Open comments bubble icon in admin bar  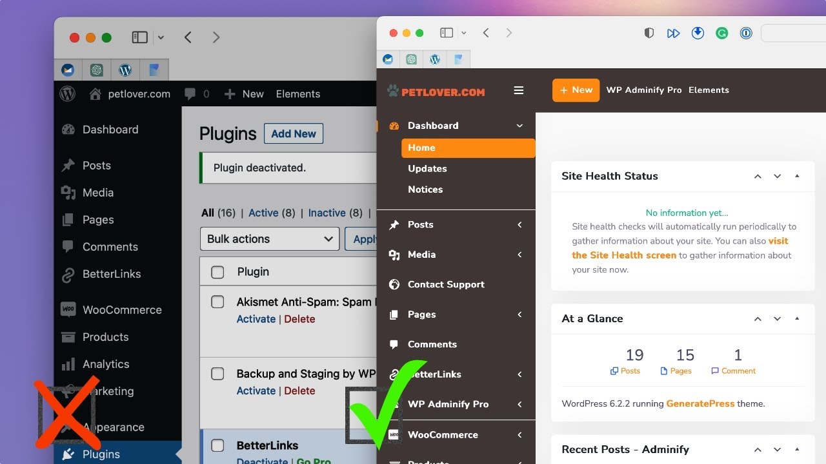coord(190,94)
